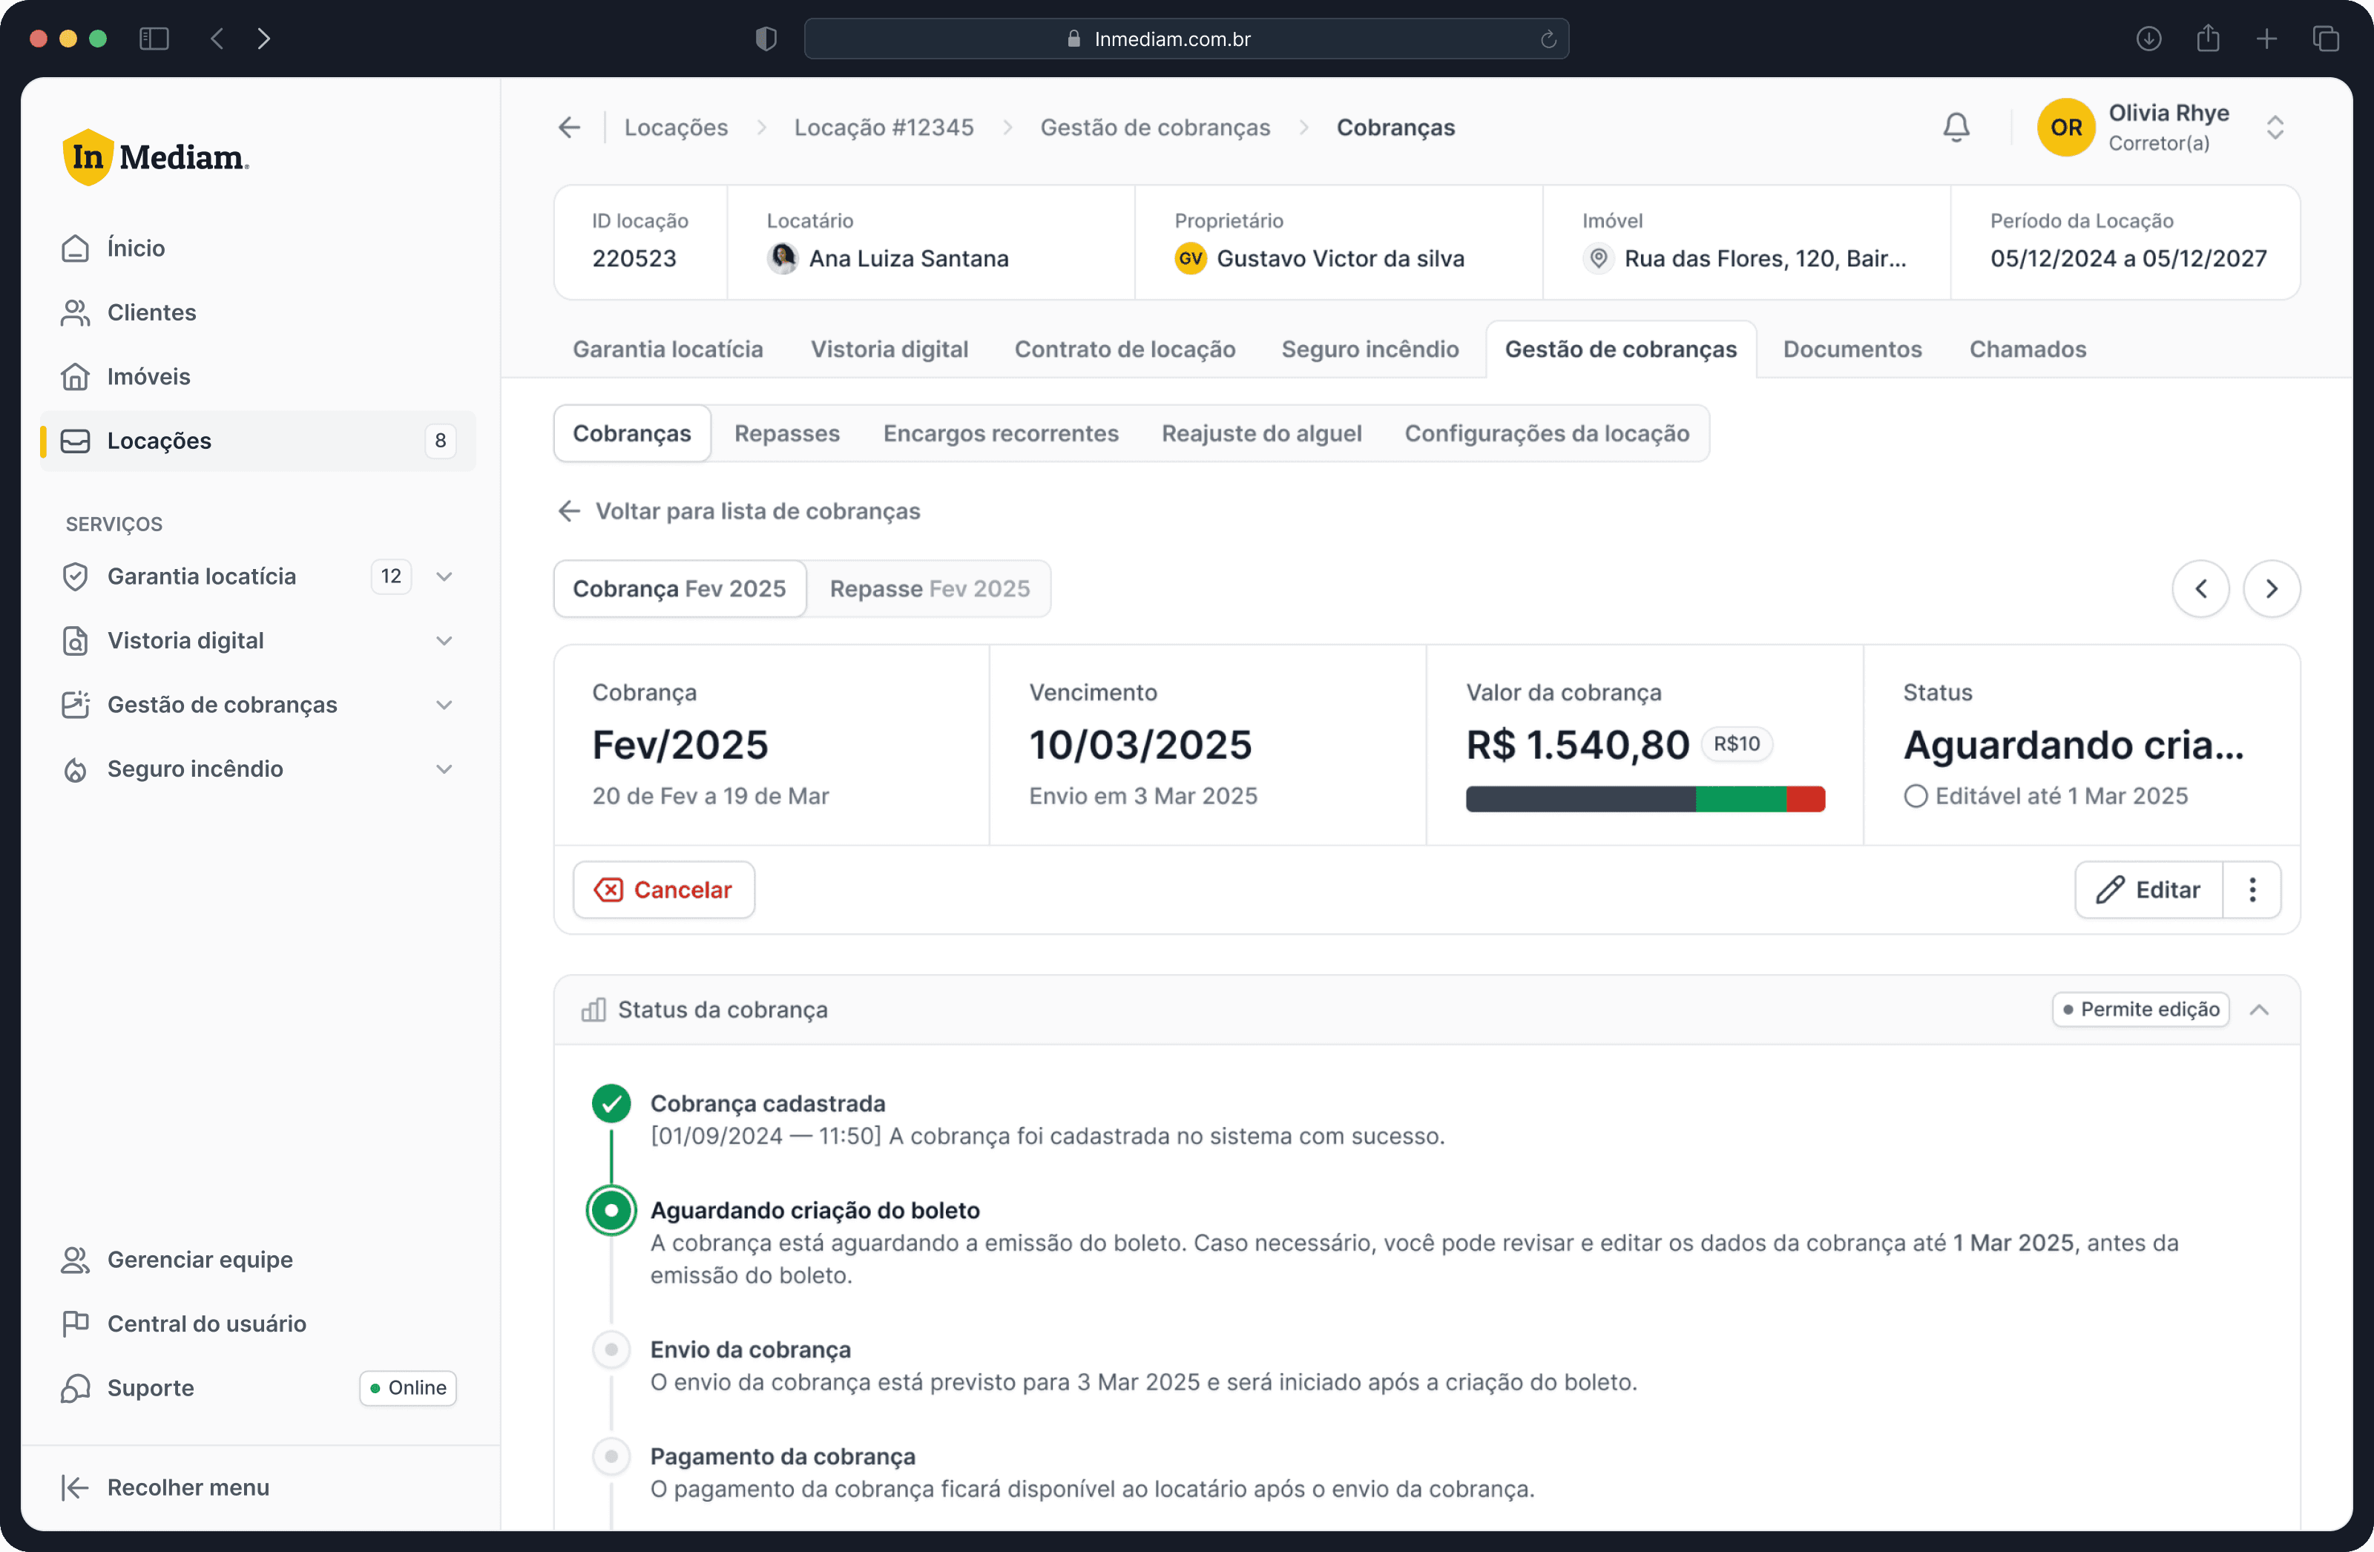Click Editável até 1 Mar radio circle
The height and width of the screenshot is (1552, 2374).
[x=1916, y=796]
